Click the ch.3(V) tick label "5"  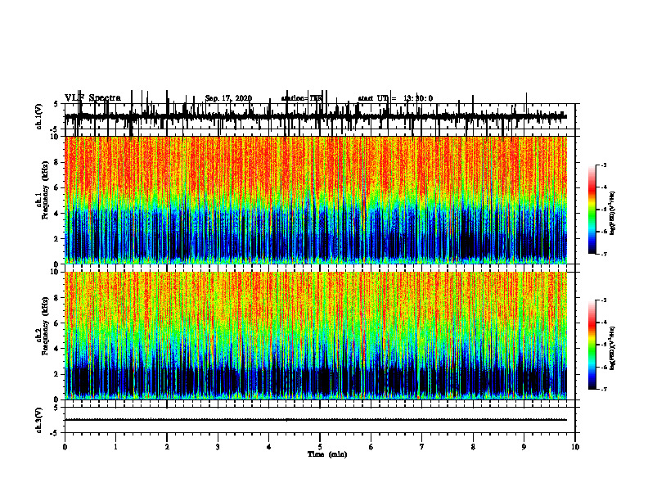click(x=56, y=408)
